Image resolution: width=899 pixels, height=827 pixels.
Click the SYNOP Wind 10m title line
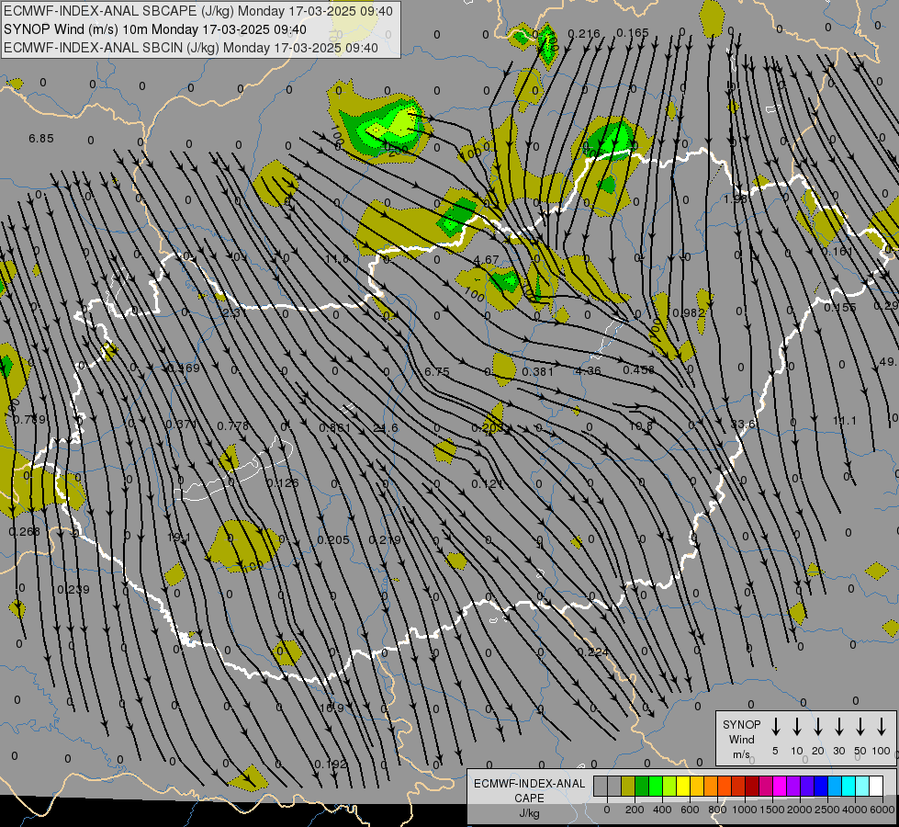(x=155, y=29)
